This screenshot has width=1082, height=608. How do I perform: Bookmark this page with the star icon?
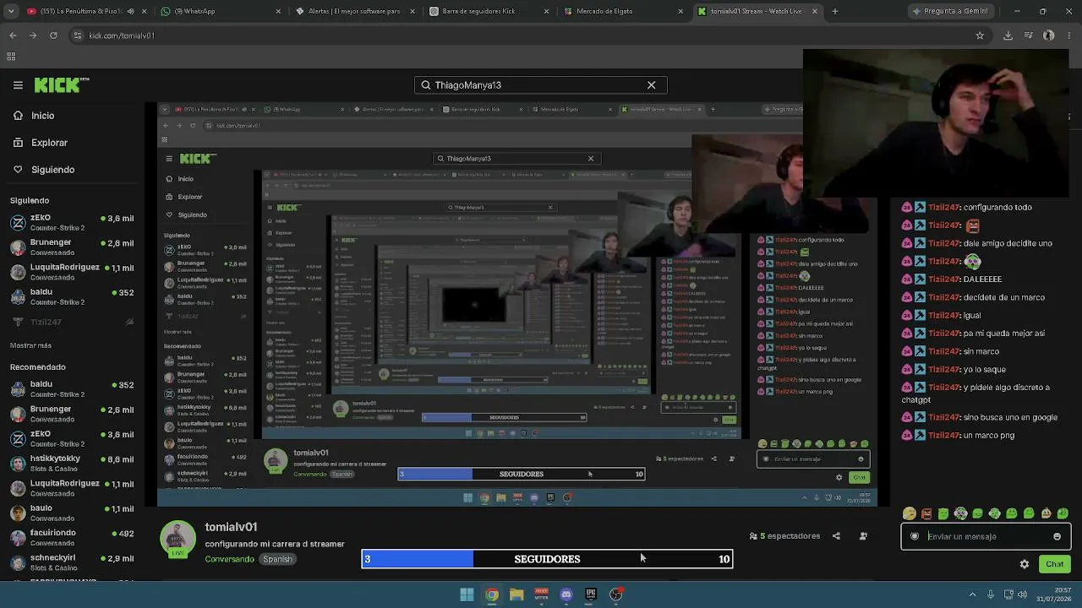(980, 35)
